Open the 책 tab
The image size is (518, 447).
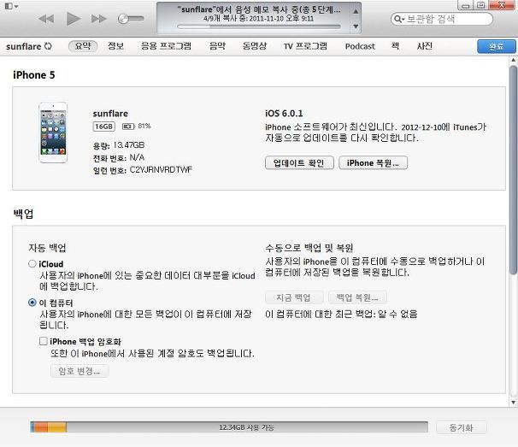[x=395, y=46]
